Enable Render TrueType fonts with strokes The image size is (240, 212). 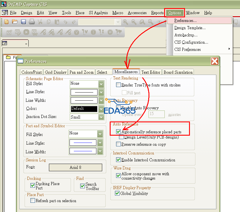pos(118,85)
